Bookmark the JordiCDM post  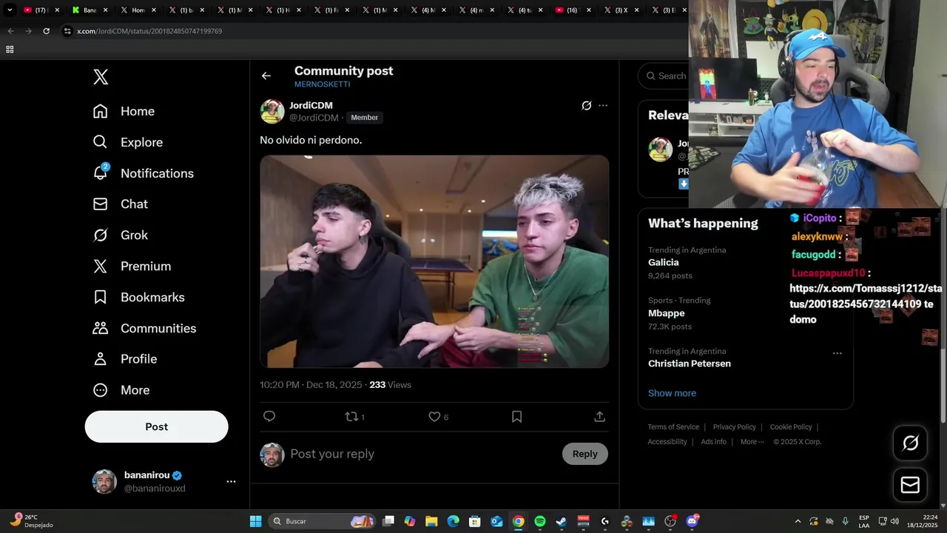click(517, 417)
